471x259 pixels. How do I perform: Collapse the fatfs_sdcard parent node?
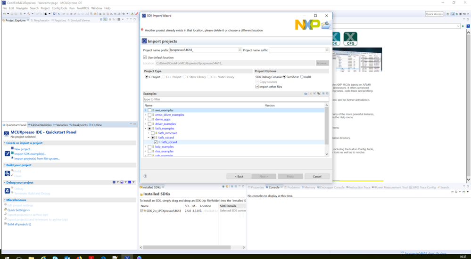pyautogui.click(x=149, y=138)
